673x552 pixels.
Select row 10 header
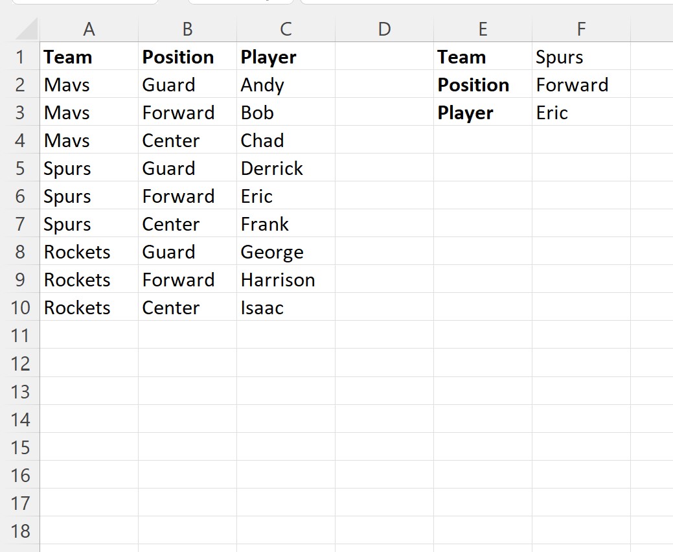[19, 307]
